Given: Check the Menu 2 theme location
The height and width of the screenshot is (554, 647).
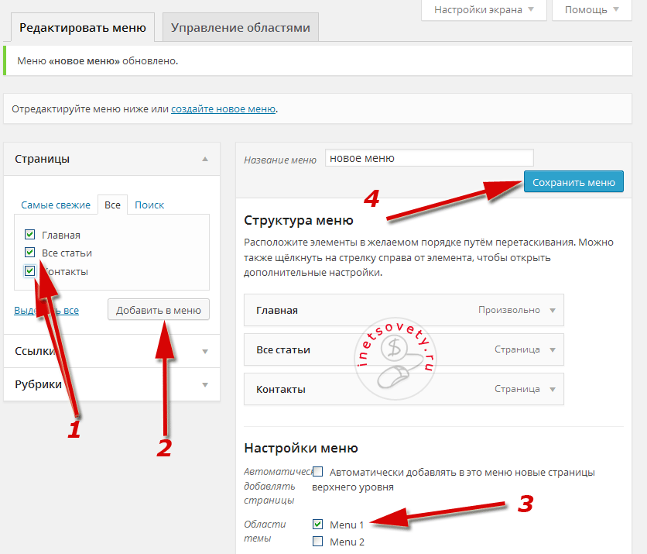Looking at the screenshot, I should point(318,541).
